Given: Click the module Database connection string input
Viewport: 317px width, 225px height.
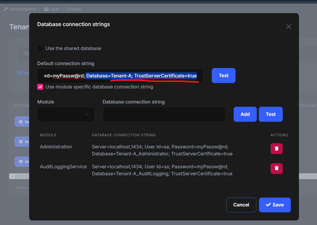Looking at the screenshot, I should tap(164, 114).
